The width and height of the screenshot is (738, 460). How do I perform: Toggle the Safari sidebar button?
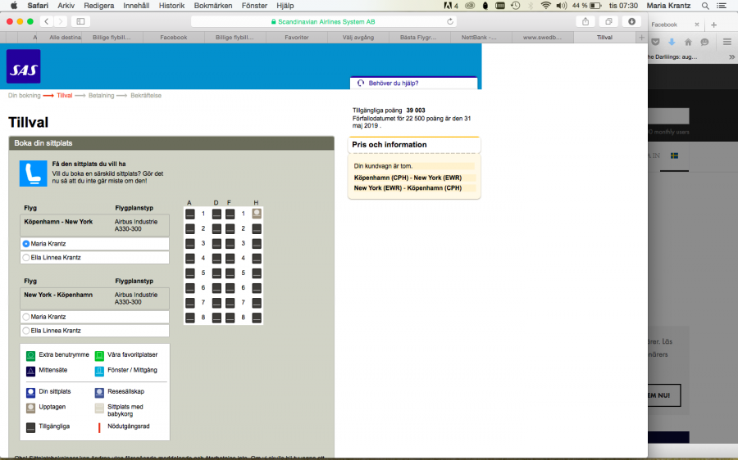click(x=80, y=21)
